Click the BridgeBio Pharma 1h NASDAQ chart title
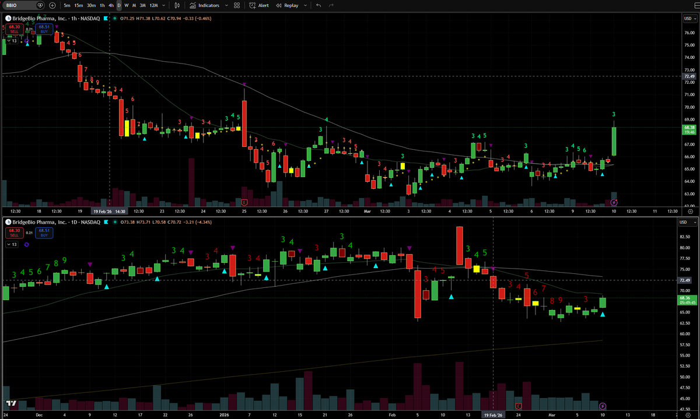Image resolution: width=700 pixels, height=419 pixels. point(56,19)
